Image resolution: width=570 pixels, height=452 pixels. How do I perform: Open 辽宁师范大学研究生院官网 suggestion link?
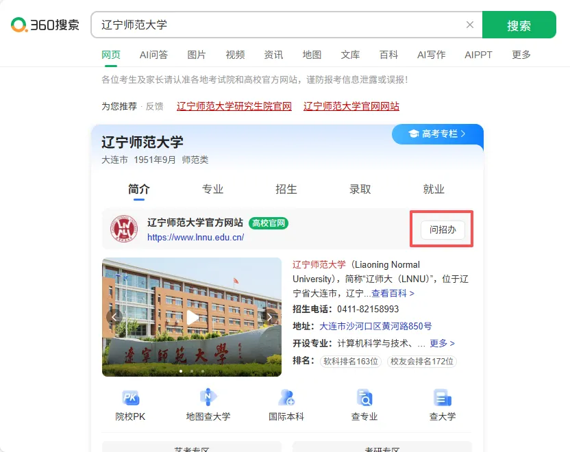[x=234, y=106]
